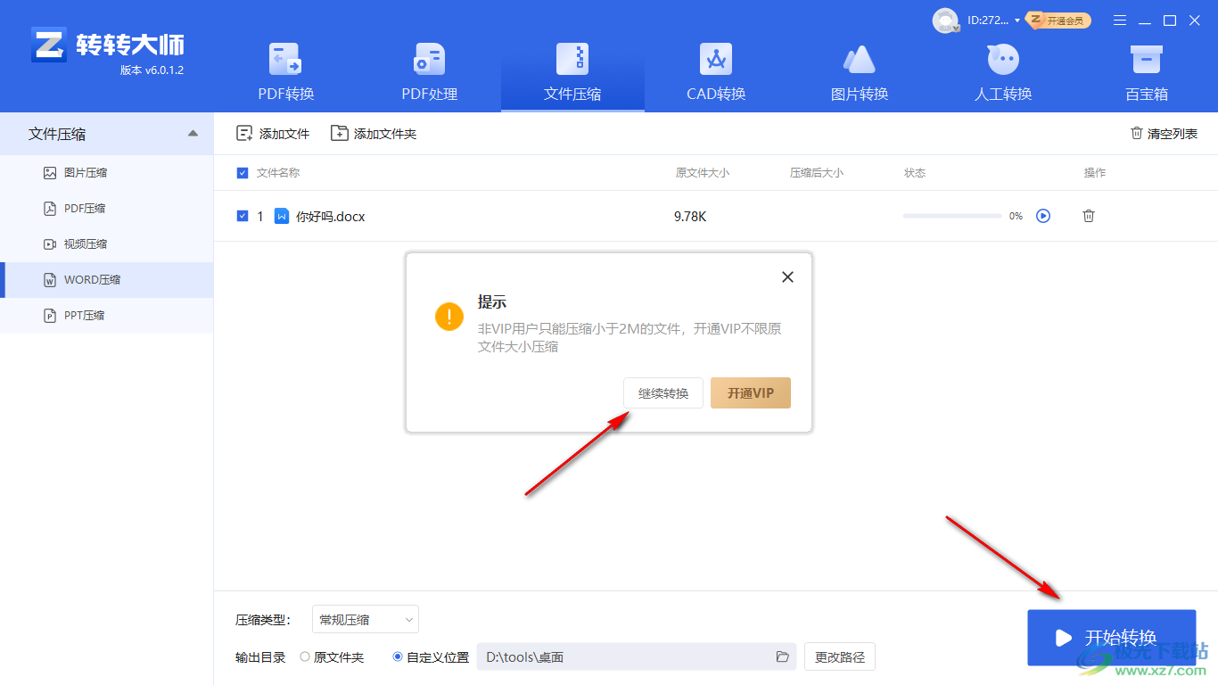
Task: Open the hamburger main menu icon
Action: point(1120,21)
